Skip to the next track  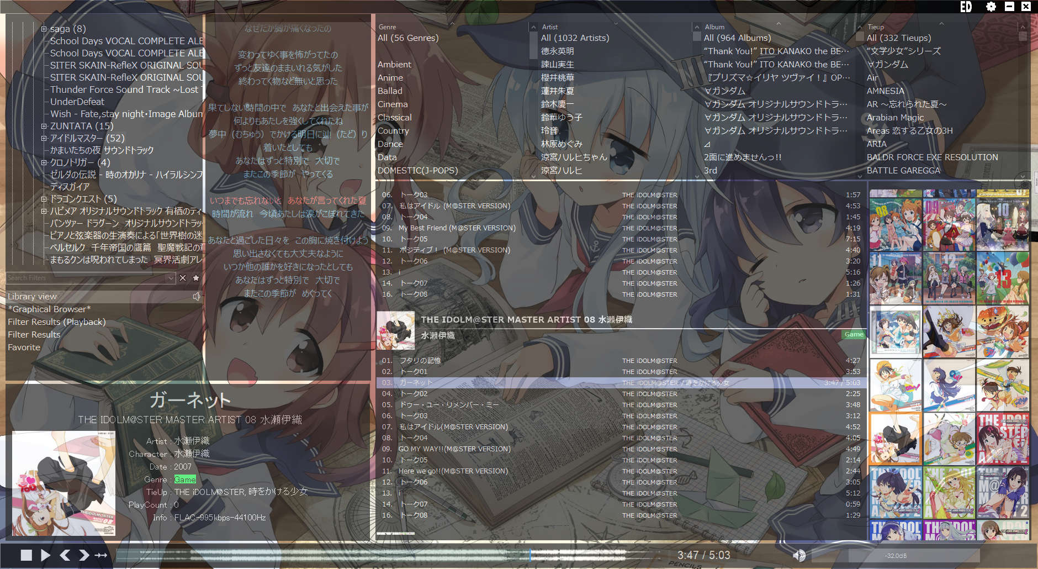point(83,555)
